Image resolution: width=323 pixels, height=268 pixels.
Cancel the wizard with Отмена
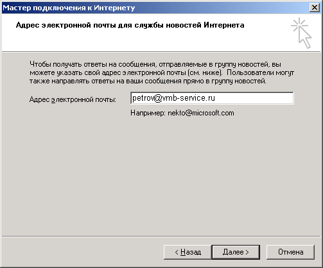(x=290, y=252)
